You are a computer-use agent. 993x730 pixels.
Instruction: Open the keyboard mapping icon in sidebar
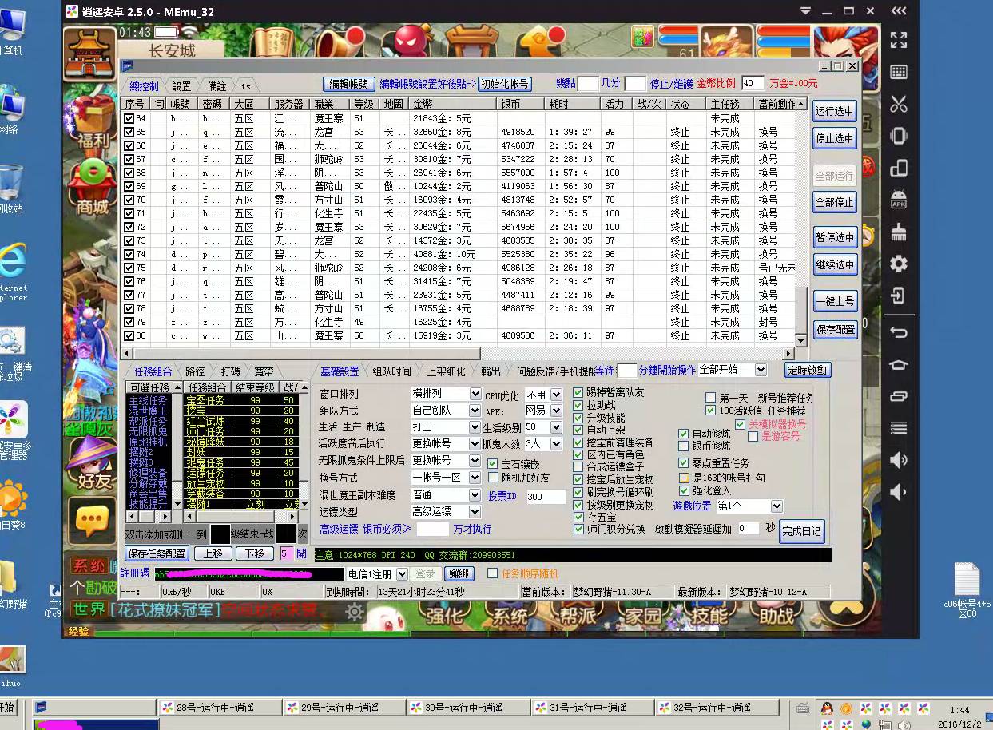899,72
